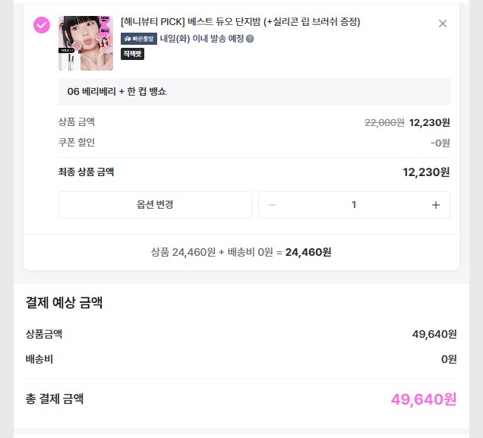This screenshot has width=483, height=438.
Task: Uncheck the pink item selection checkbox
Action: 42,25
